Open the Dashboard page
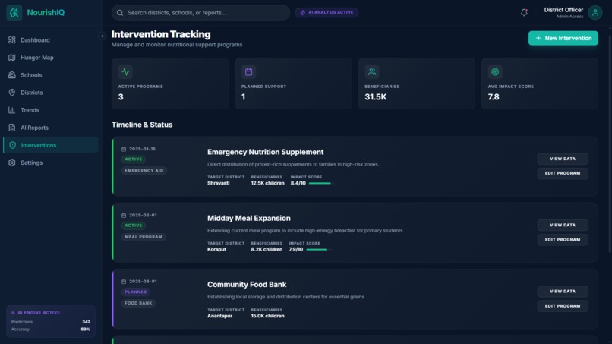The image size is (612, 344). click(x=51, y=39)
